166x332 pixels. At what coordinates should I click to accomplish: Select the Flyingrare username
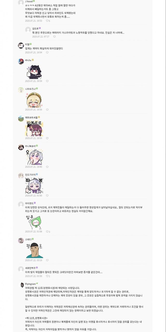[30, 284]
